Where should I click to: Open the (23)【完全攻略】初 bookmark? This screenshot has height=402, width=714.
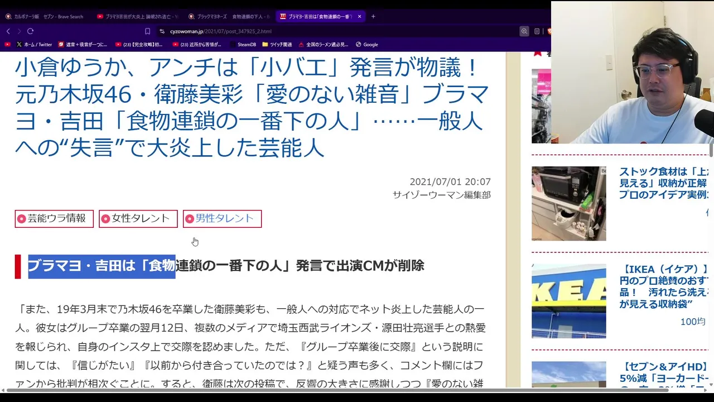pyautogui.click(x=139, y=44)
